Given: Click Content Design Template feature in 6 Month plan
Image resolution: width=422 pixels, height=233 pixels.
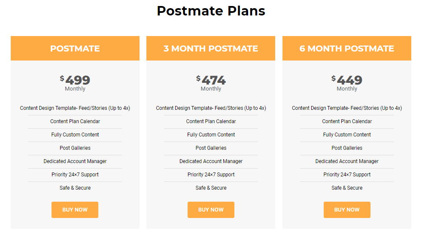Looking at the screenshot, I should coord(347,108).
